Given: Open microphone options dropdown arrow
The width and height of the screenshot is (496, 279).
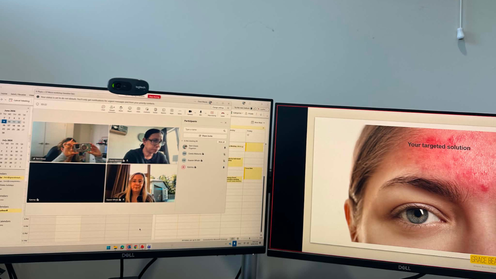Looking at the screenshot, I should click(x=206, y=113).
